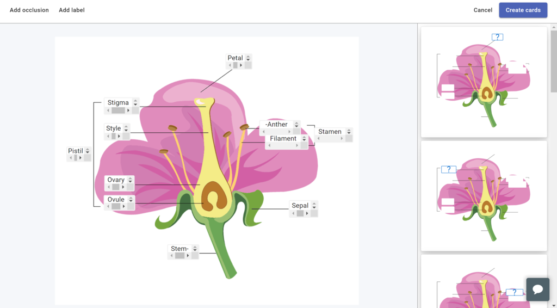
Task: Click the vertical spinner arrows of Petal label
Action: click(x=248, y=58)
